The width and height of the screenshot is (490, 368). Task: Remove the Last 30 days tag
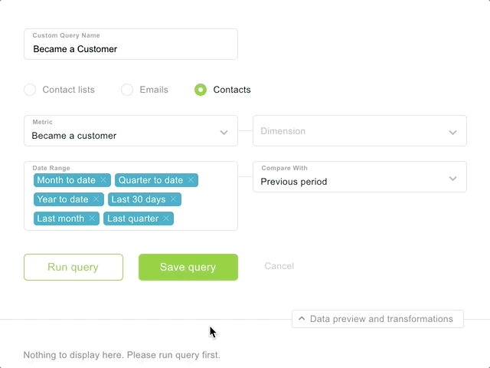coord(174,199)
